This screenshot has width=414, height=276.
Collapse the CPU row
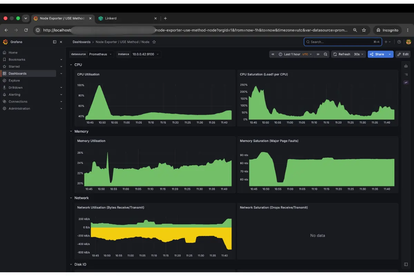tap(71, 65)
